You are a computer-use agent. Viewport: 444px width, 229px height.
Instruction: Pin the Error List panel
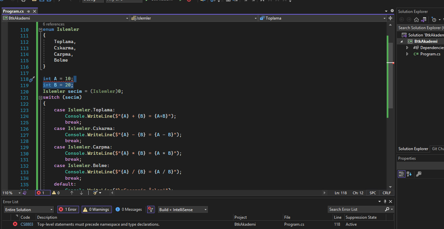pos(385,201)
